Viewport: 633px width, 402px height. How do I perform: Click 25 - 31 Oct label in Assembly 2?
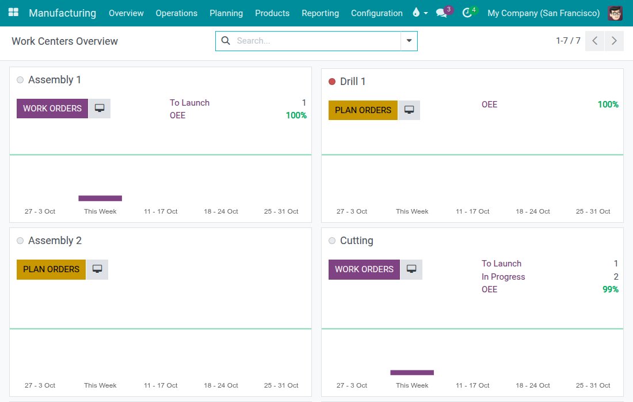[x=281, y=385]
